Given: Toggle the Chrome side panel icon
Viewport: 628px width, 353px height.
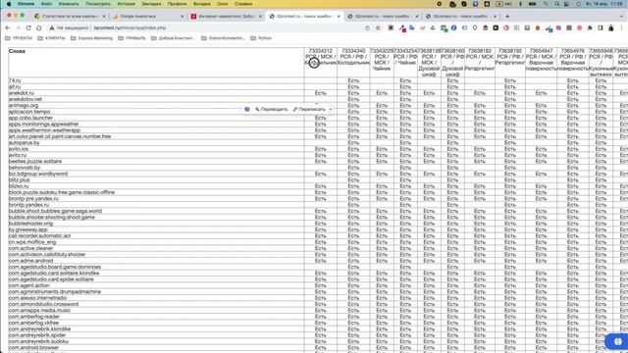Looking at the screenshot, I should (600, 28).
